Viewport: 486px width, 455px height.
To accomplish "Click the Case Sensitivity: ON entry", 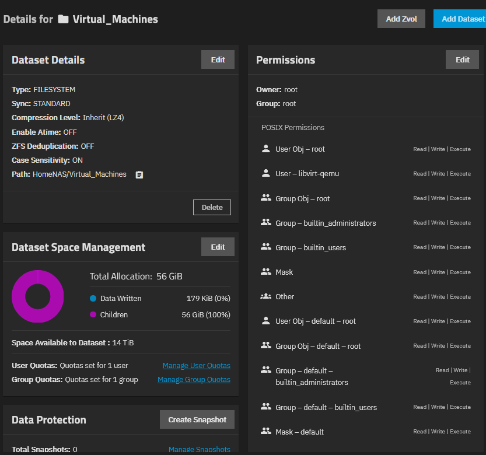I will (47, 160).
